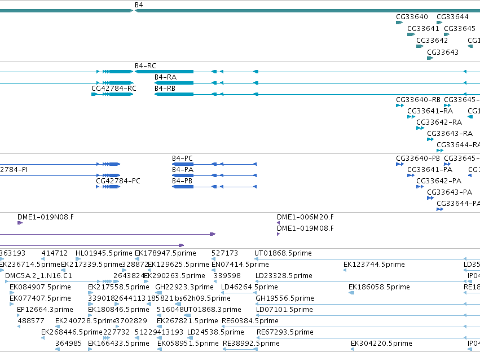Click EK166433.5prime EST label
The height and width of the screenshot is (352, 480).
(118, 344)
